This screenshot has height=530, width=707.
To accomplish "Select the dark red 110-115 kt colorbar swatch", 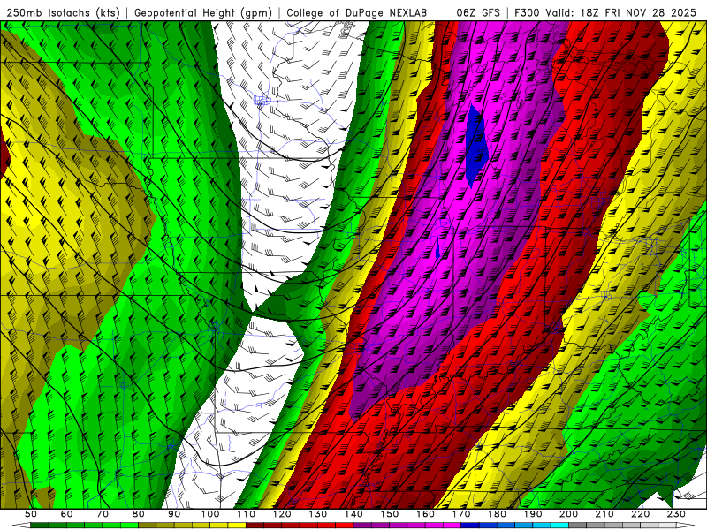I will coord(255,526).
